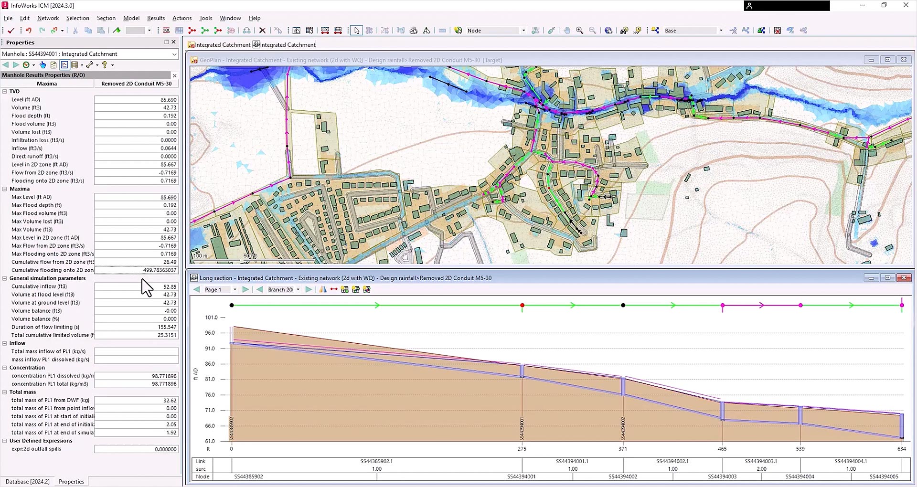The height and width of the screenshot is (487, 917).
Task: Click the flip/mirror icon in the long section toolbar
Action: coord(323,289)
